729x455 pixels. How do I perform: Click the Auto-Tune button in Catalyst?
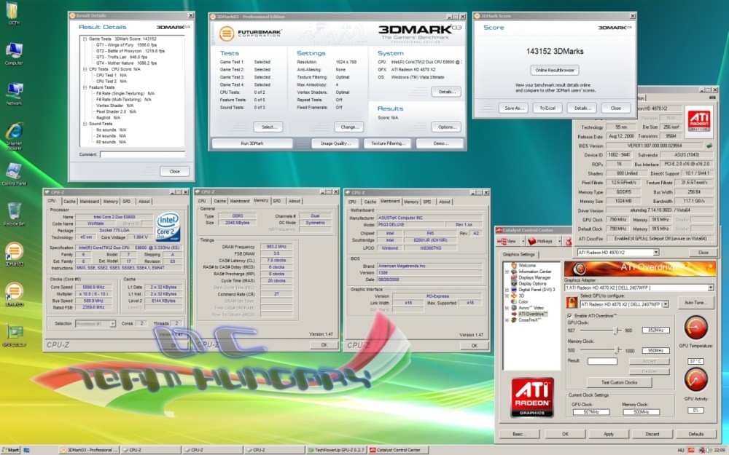pos(695,302)
